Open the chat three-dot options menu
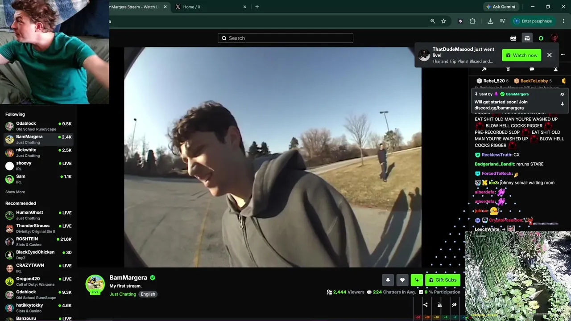The width and height of the screenshot is (571, 321). click(563, 55)
